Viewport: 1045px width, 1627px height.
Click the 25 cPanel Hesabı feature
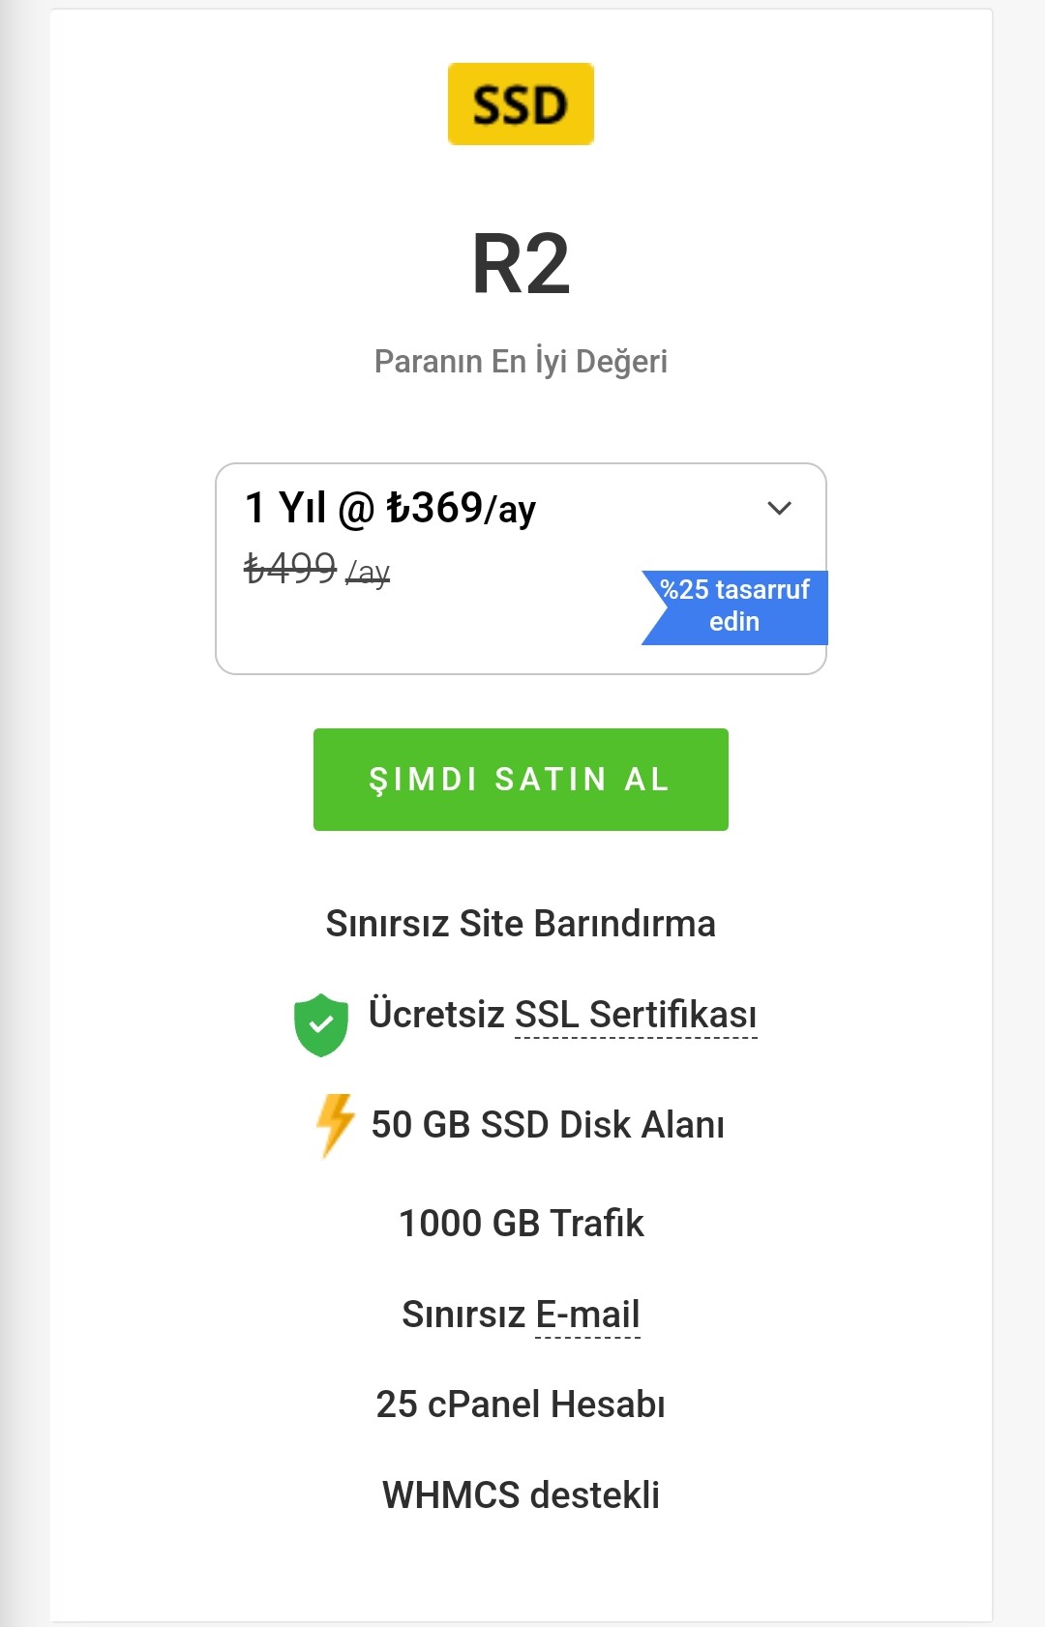click(521, 1405)
